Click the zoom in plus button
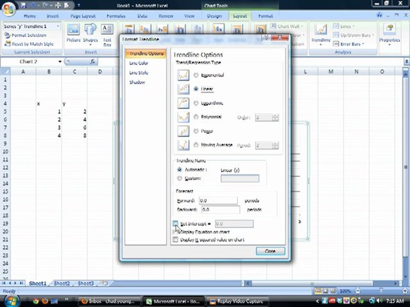 (405, 291)
